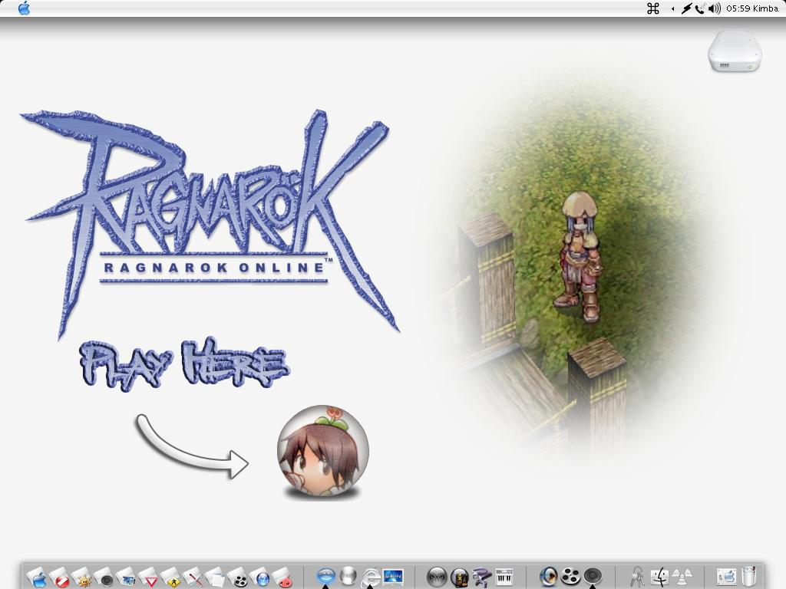Image resolution: width=786 pixels, height=589 pixels.
Task: Open Finder face icon in the dock
Action: 659,577
